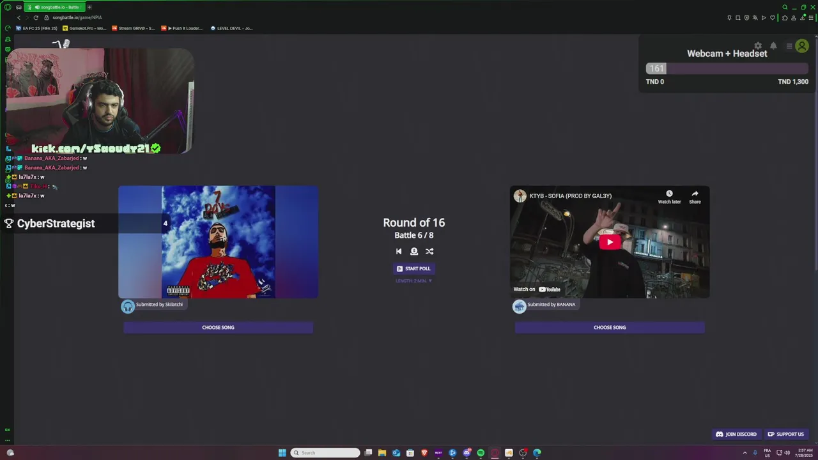Screen dimensions: 818x460
Task: Open Push It Louder bookmark
Action: point(182,28)
